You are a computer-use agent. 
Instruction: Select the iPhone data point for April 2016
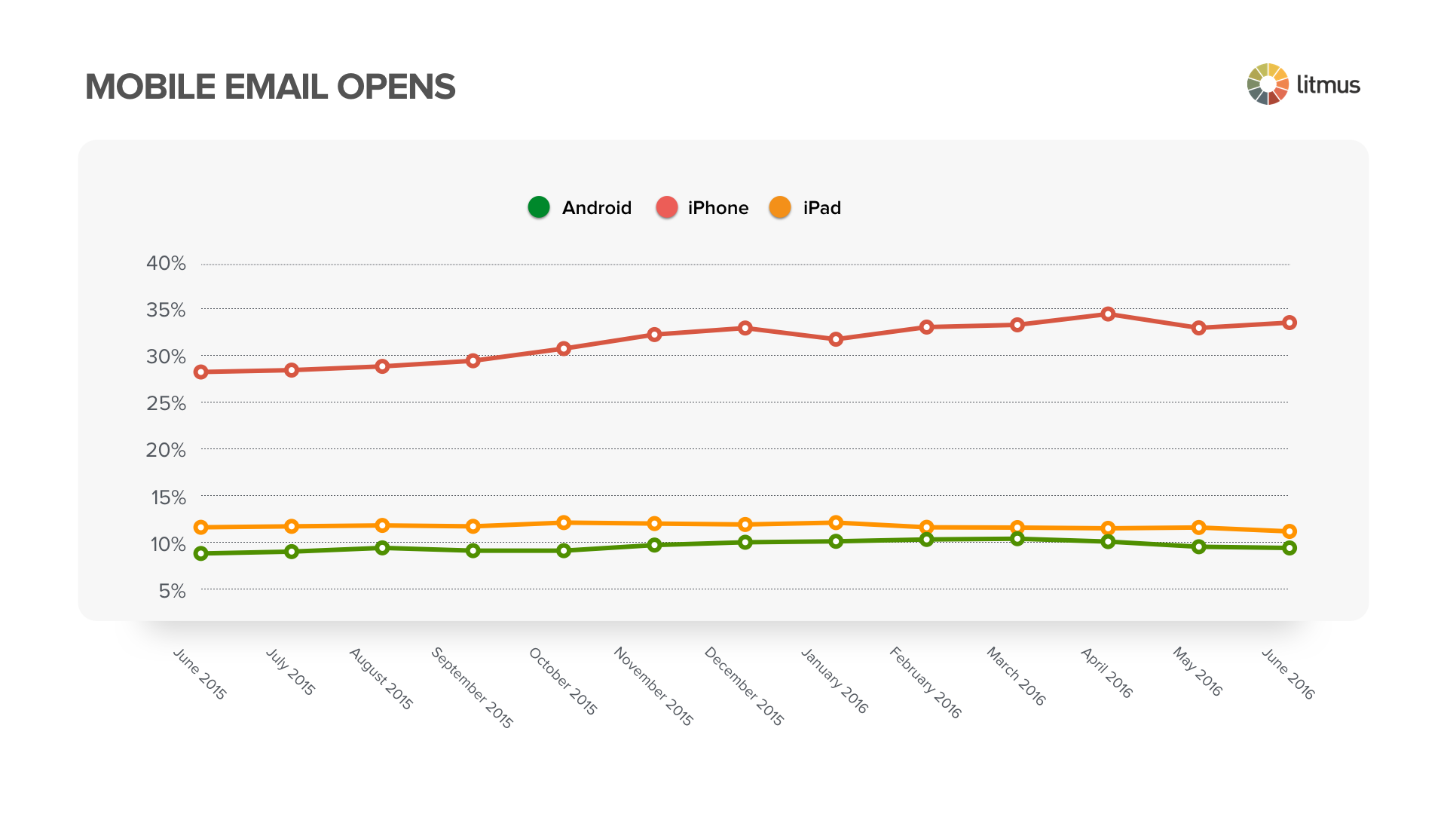pyautogui.click(x=1108, y=314)
